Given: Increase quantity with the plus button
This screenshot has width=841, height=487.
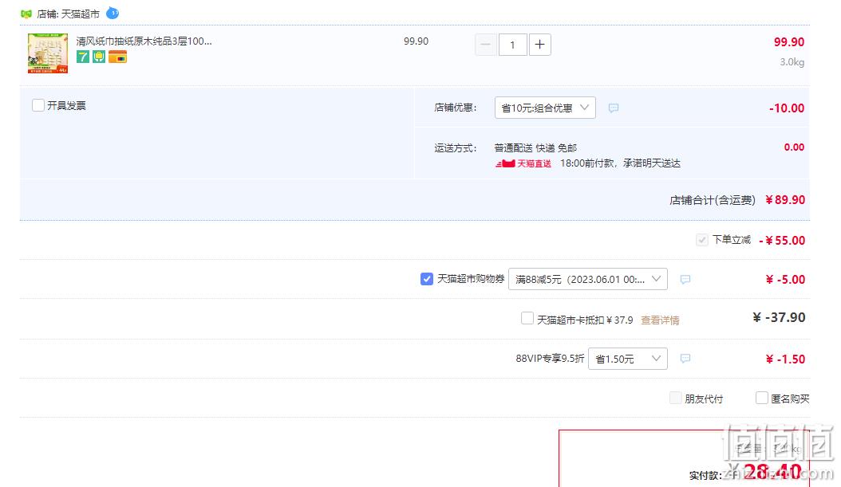Looking at the screenshot, I should point(540,45).
